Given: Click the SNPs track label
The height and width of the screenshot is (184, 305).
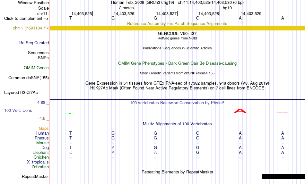Looking at the screenshot, I should 43,58.
